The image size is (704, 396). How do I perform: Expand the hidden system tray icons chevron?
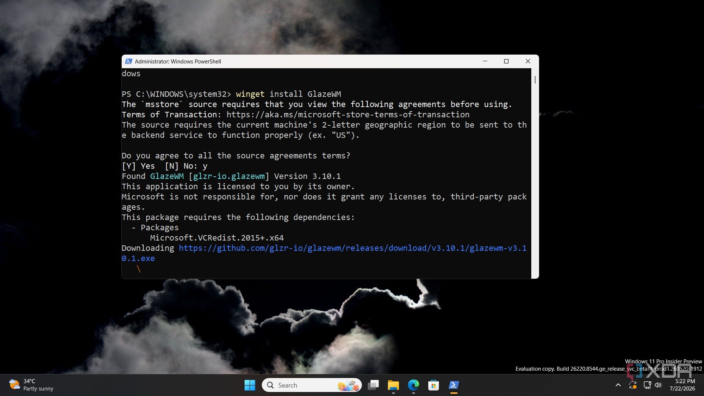point(618,385)
